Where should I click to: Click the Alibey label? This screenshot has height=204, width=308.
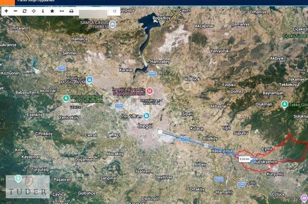(x=200, y=164)
